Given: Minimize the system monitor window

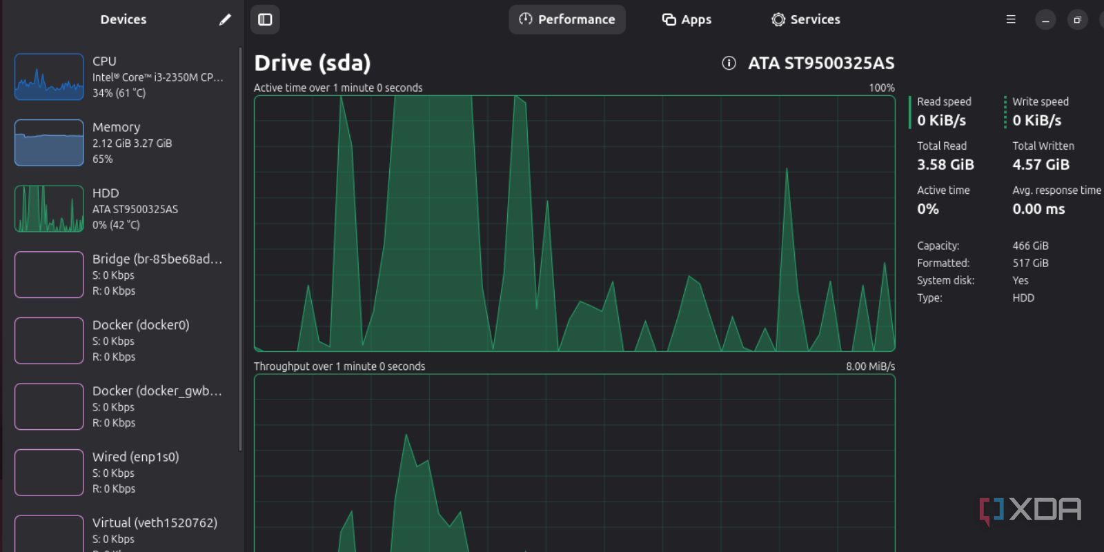Looking at the screenshot, I should [x=1045, y=19].
